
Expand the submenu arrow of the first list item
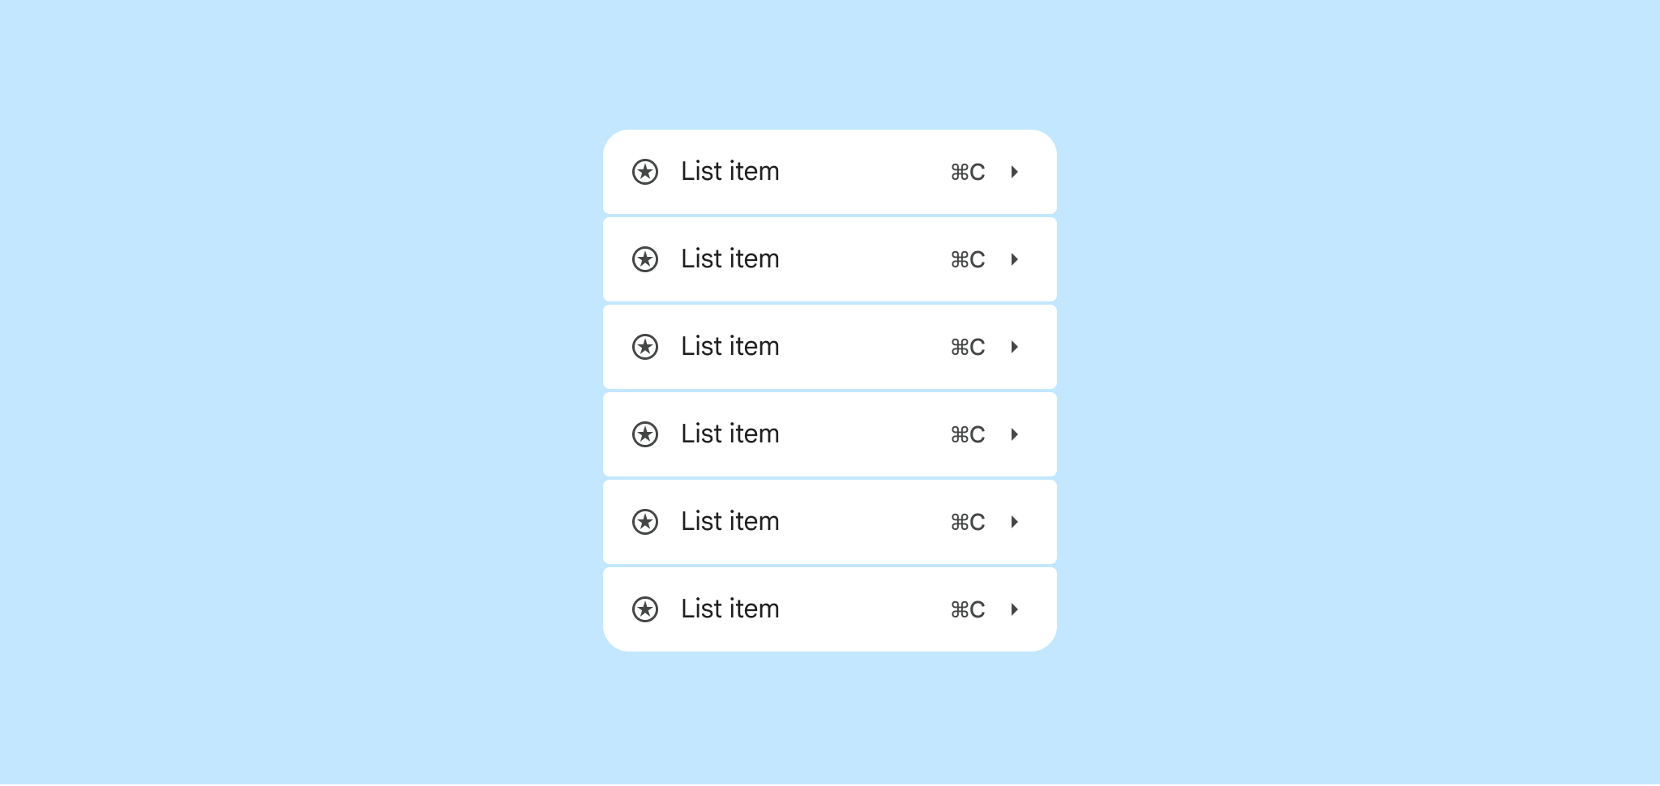[x=1014, y=172]
